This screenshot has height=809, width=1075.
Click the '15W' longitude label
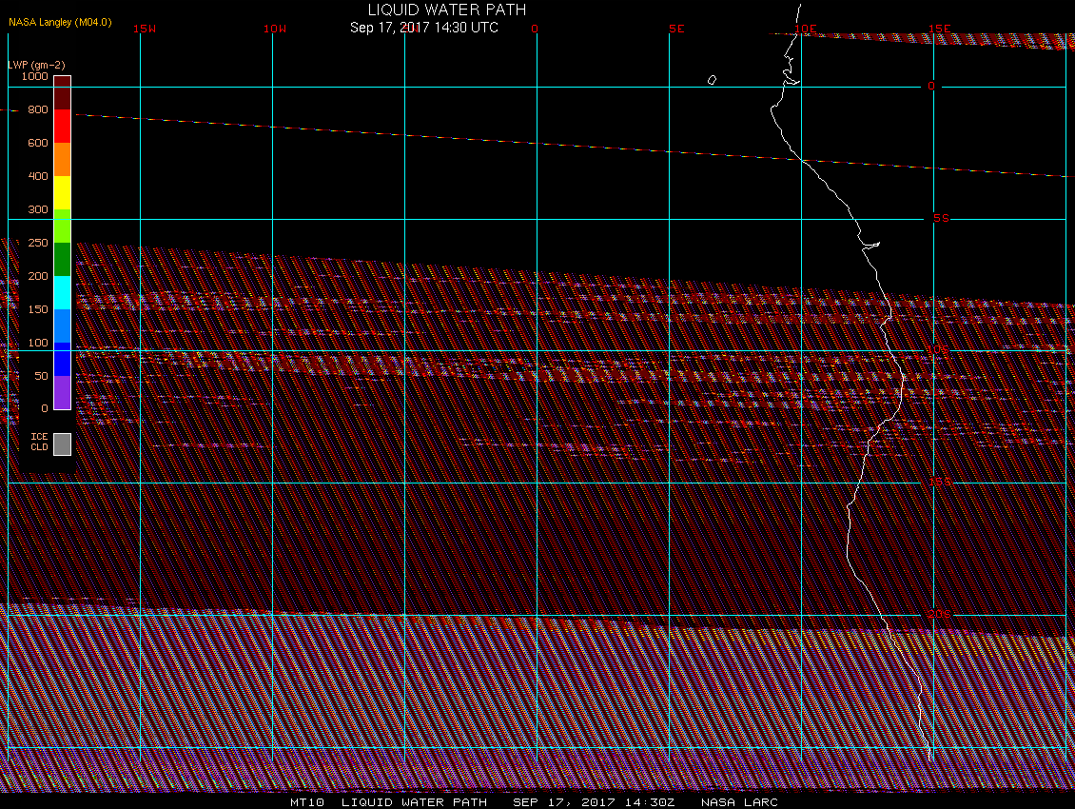[x=144, y=29]
